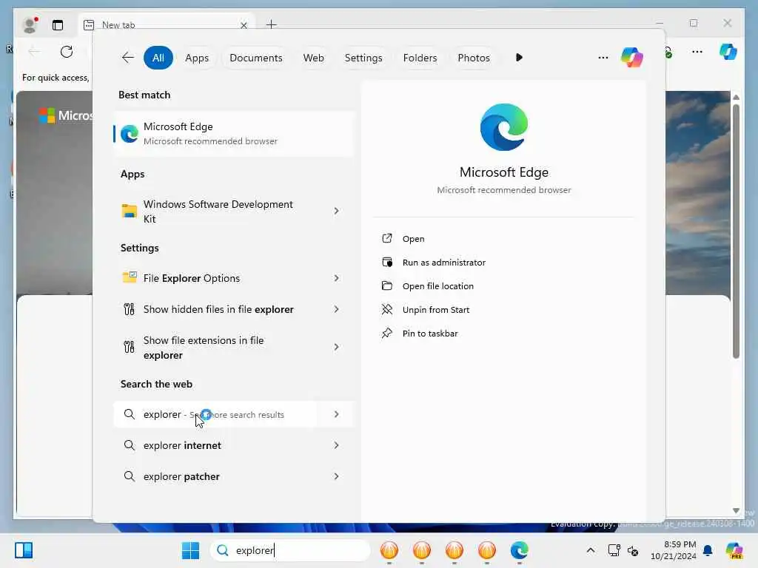
Task: Switch to the Folders filter
Action: [x=420, y=58]
